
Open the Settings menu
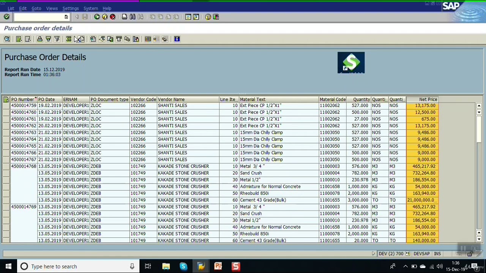tap(71, 8)
